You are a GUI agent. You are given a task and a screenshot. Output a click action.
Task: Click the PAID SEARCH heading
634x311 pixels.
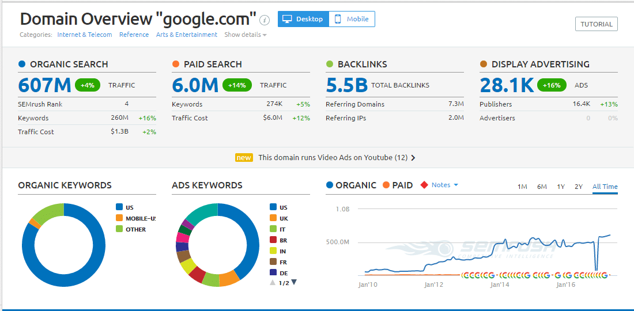[213, 65]
